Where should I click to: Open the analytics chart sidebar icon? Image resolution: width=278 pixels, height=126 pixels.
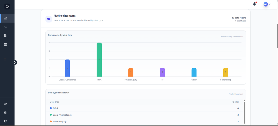tap(5, 18)
